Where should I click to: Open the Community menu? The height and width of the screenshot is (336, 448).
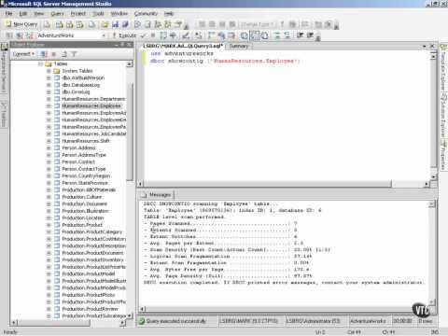(x=146, y=14)
